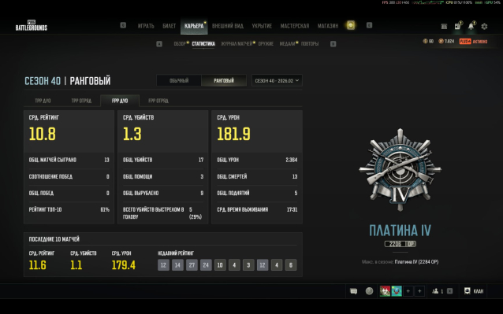Open the chat bubble icon
The image size is (503, 314).
point(353,291)
